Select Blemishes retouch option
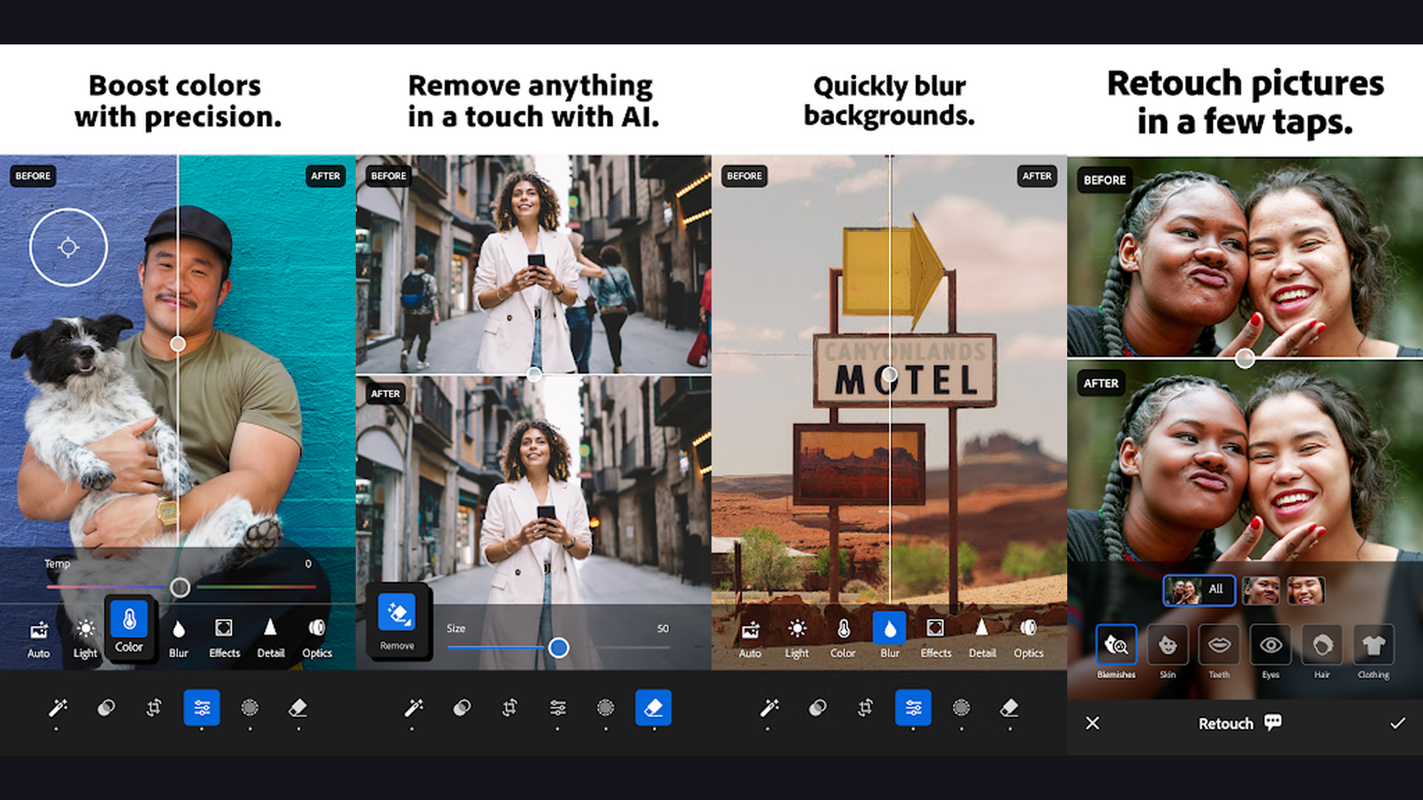The width and height of the screenshot is (1423, 800). pos(1116,652)
